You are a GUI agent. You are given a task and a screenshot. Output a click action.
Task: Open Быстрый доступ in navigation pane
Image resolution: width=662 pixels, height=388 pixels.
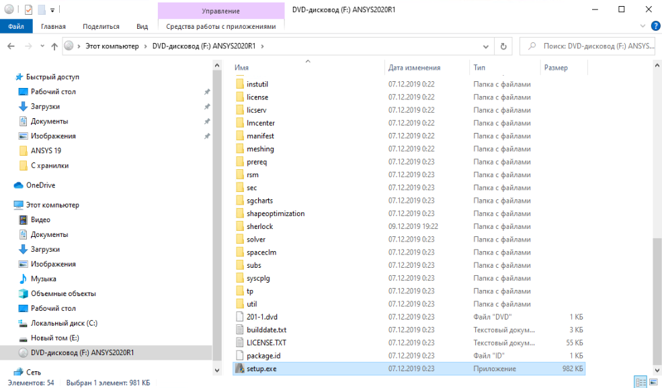coord(52,77)
